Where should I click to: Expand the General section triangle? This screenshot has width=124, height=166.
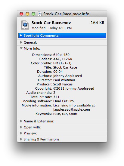point(21,42)
